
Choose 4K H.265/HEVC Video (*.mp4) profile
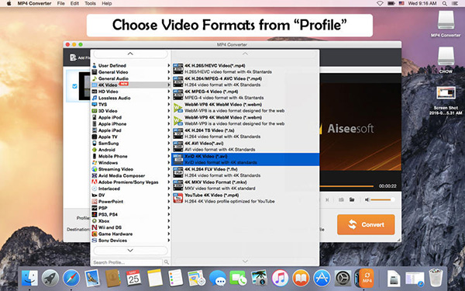point(246,68)
